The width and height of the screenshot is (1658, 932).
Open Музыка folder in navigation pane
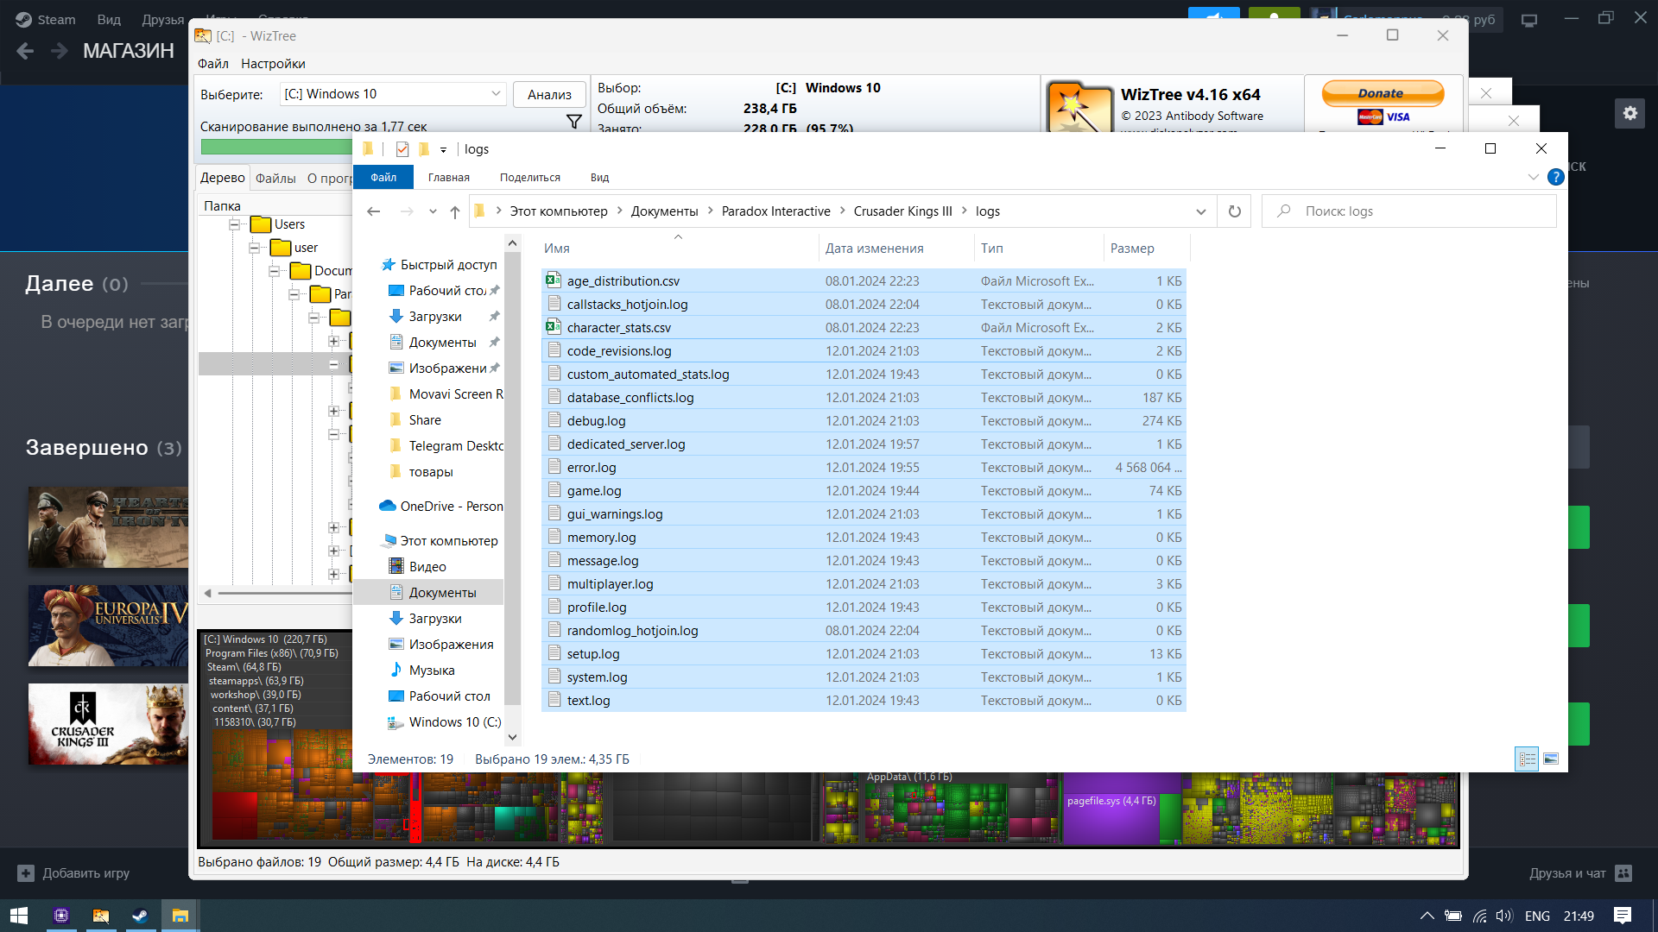432,671
